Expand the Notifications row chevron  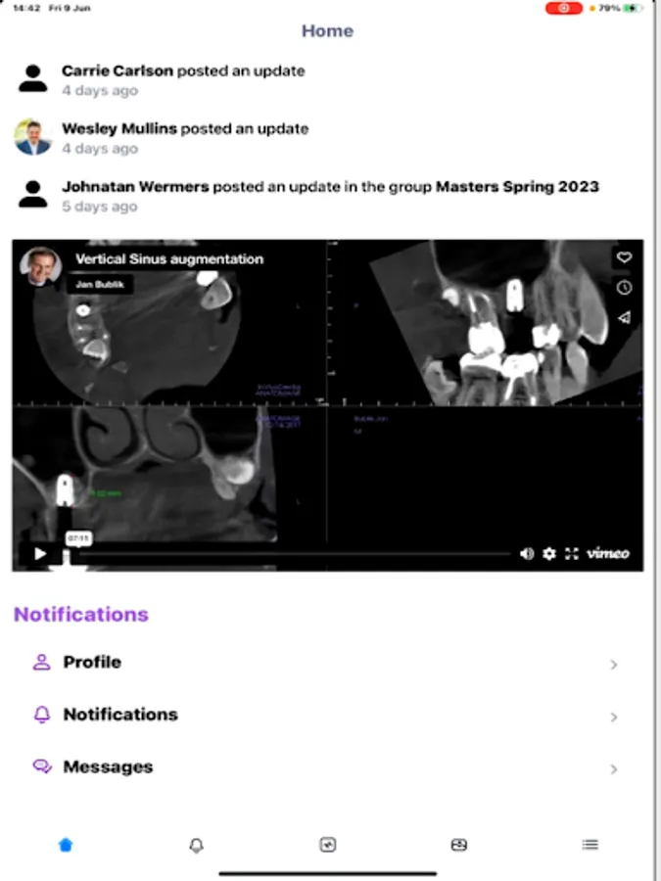pyautogui.click(x=614, y=717)
